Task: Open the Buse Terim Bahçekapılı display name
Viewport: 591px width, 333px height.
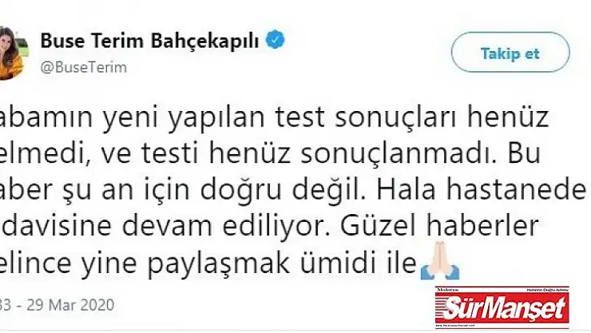Action: pyautogui.click(x=149, y=40)
